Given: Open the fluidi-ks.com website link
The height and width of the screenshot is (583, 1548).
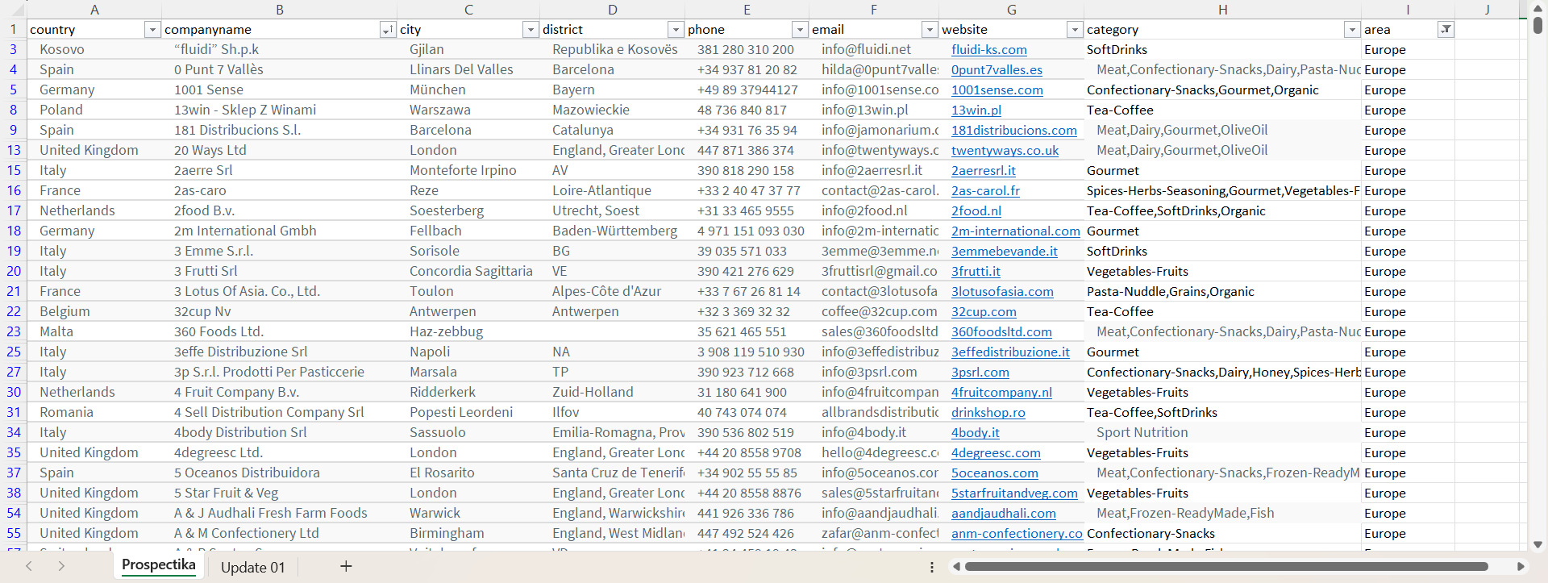Looking at the screenshot, I should point(989,50).
